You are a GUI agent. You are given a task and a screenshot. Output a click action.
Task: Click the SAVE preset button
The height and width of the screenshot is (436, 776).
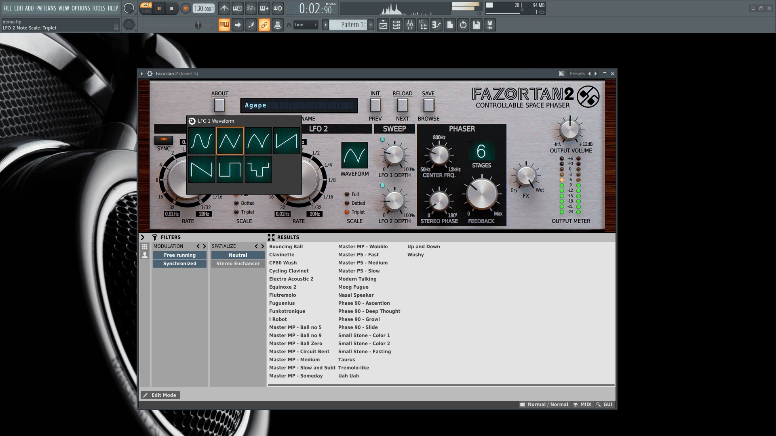click(x=429, y=105)
